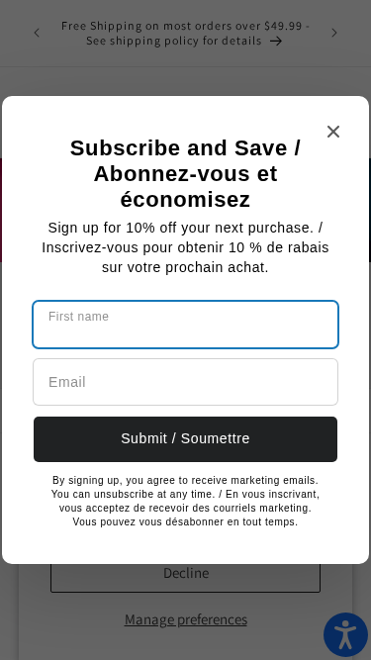Click the arrow icon after shipping policy text
Screen dimensions: 371x660
[276, 41]
